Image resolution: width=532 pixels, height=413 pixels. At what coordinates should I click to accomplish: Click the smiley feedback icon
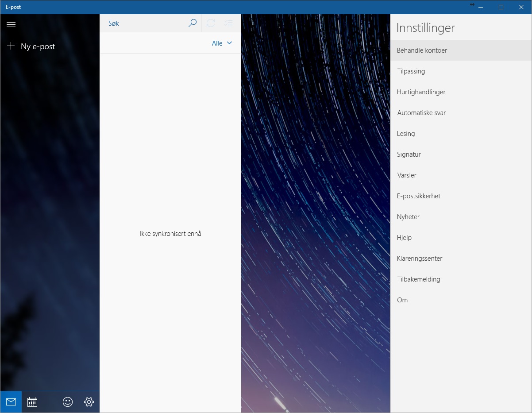tap(68, 402)
